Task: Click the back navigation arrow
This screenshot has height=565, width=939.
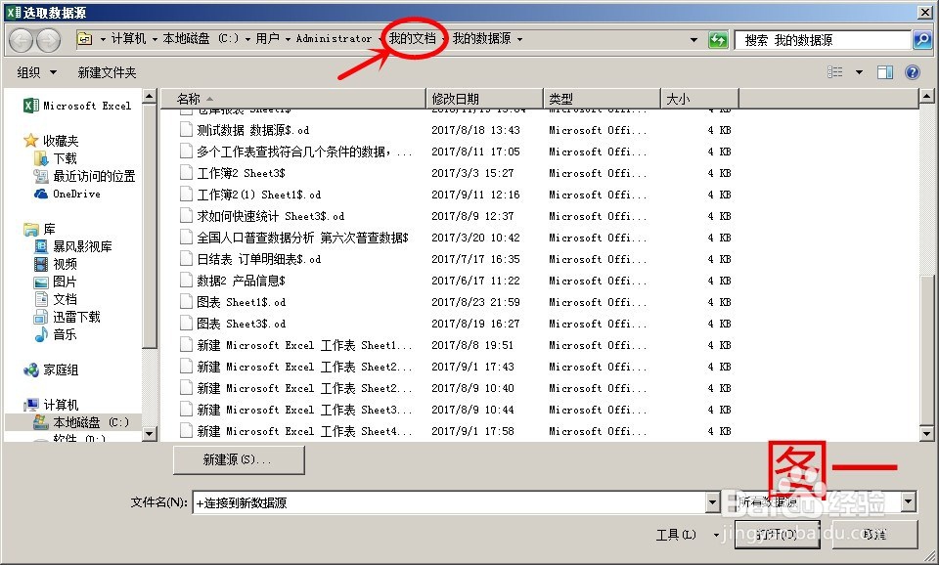Action: click(22, 39)
